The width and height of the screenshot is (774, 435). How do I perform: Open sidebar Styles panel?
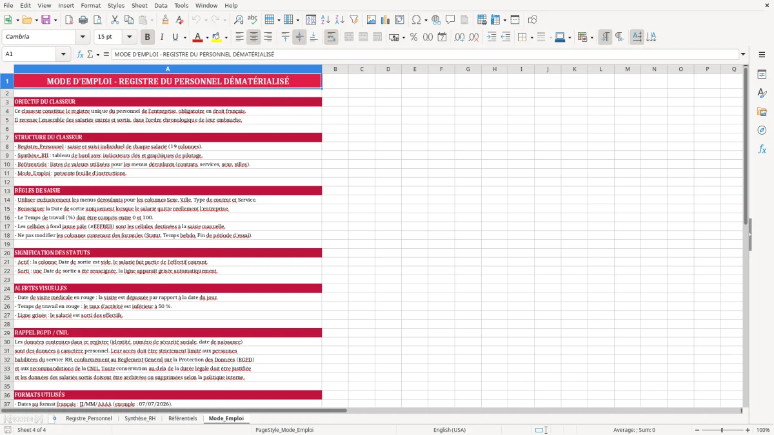pyautogui.click(x=762, y=93)
